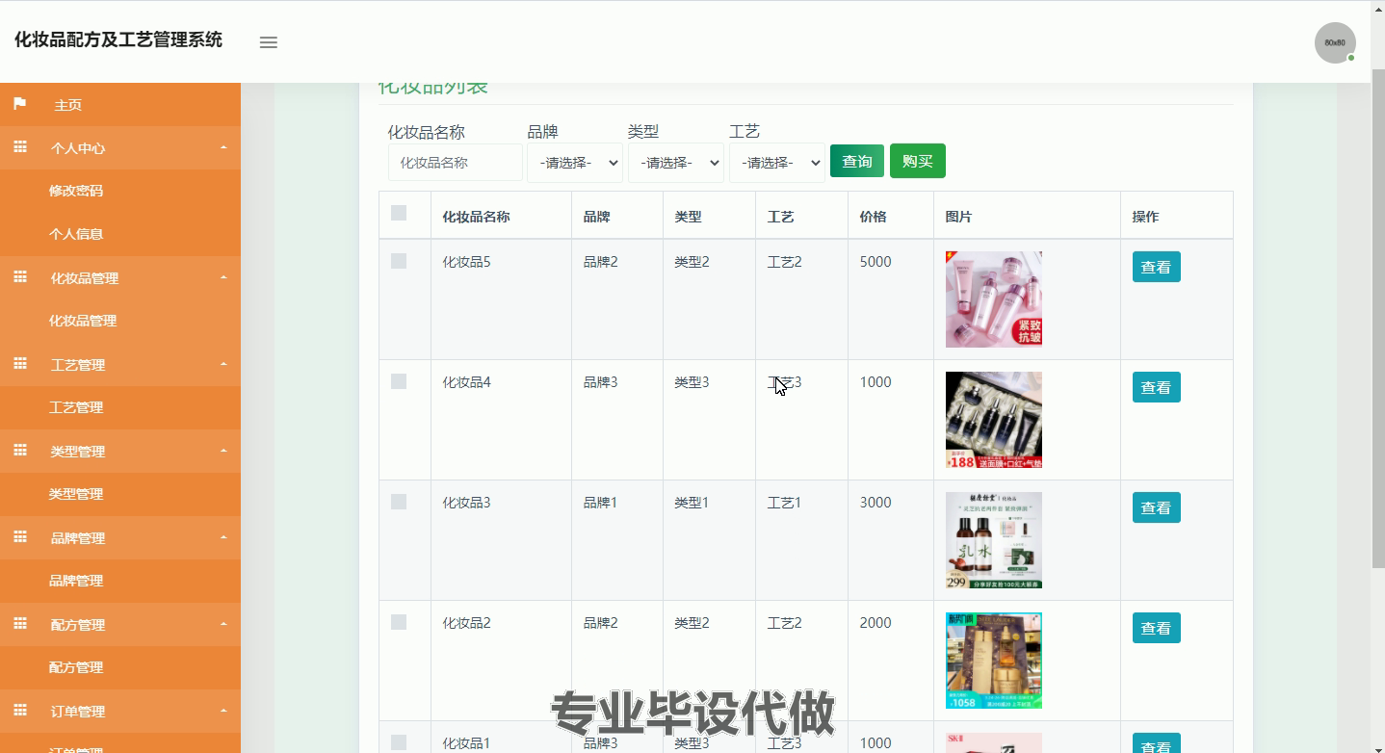Screen dimensions: 1385x753
Task: Click the 化妆品配方及工艺管理系统 title
Action: click(118, 39)
